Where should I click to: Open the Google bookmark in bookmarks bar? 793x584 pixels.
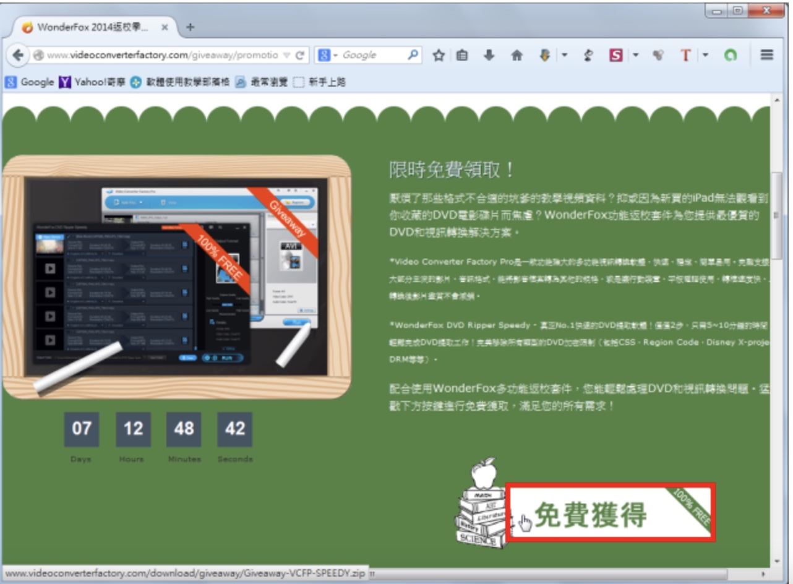29,82
